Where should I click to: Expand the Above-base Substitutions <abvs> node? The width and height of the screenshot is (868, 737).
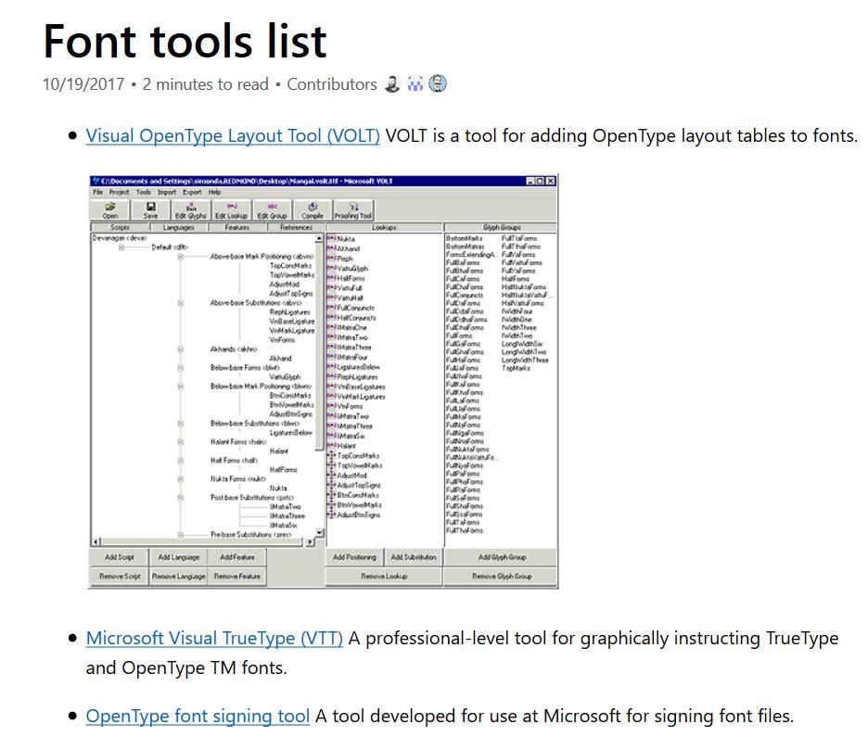tap(179, 302)
